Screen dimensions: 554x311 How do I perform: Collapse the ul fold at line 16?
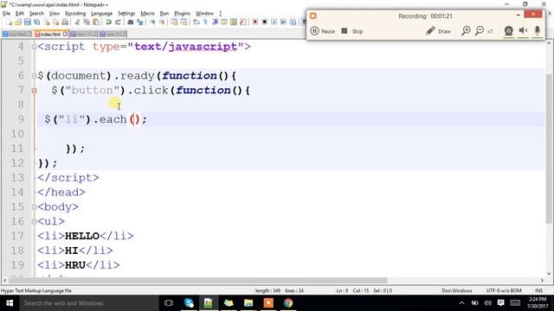34,221
